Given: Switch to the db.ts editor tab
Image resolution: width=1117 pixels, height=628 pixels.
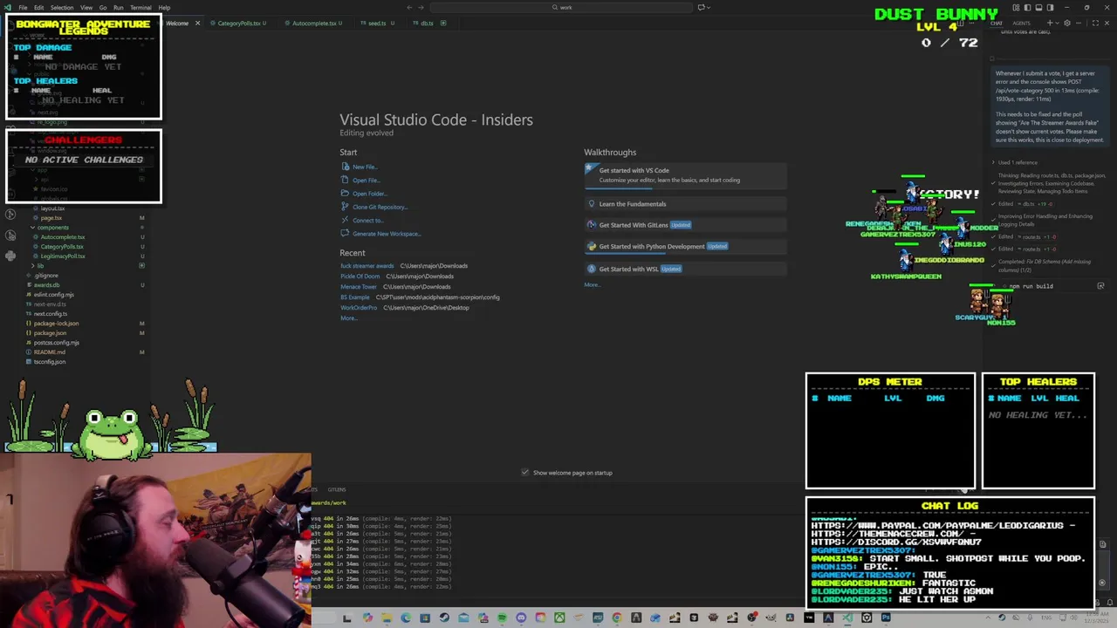Looking at the screenshot, I should tap(427, 24).
